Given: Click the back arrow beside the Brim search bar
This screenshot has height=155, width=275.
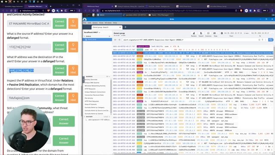Looking at the screenshot, I should (x=116, y=40).
